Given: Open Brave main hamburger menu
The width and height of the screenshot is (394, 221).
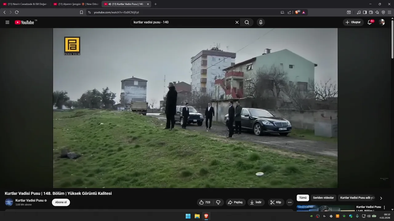Looking at the screenshot, I should tap(389, 12).
